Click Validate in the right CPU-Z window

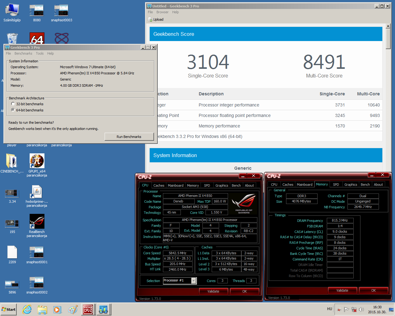tap(342, 290)
